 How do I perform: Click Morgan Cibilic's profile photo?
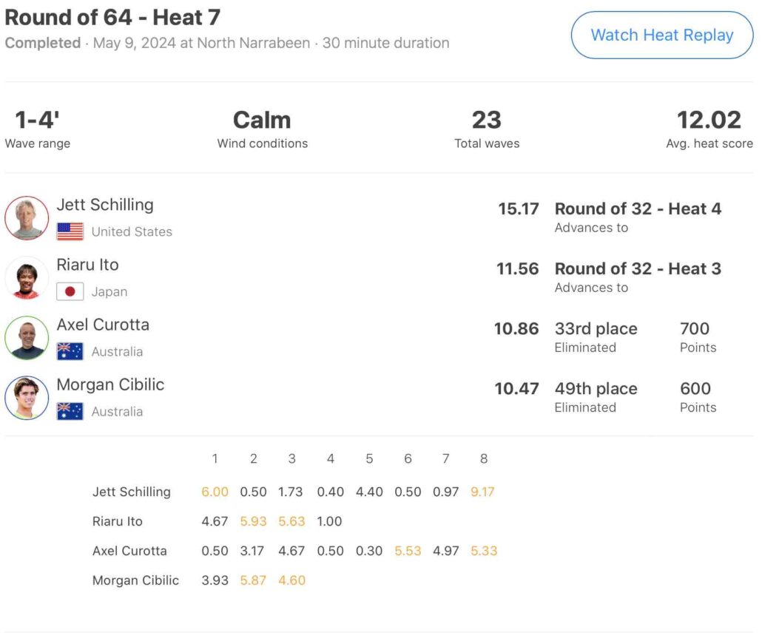click(x=27, y=398)
